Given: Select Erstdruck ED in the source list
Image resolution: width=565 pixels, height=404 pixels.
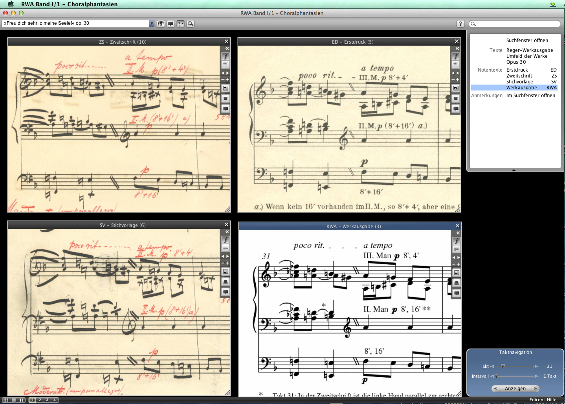Looking at the screenshot, I should pyautogui.click(x=517, y=70).
